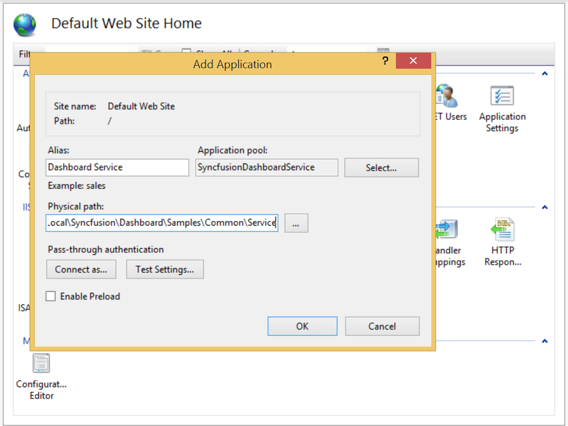
Task: Browse physical path with ellipsis button
Action: (x=296, y=223)
